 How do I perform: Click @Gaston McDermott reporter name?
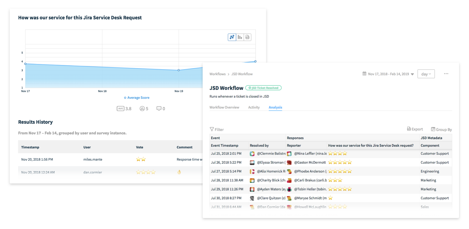click(x=310, y=163)
